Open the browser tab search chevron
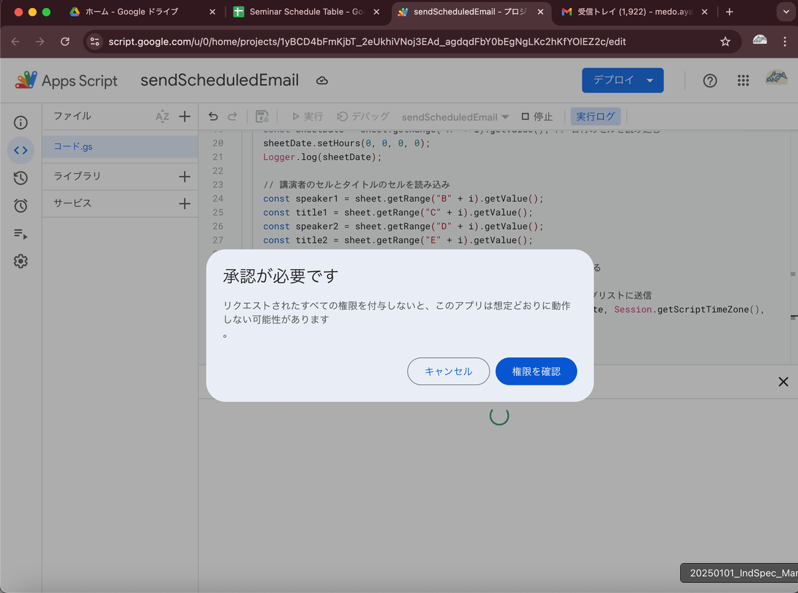The image size is (798, 593). coord(786,11)
